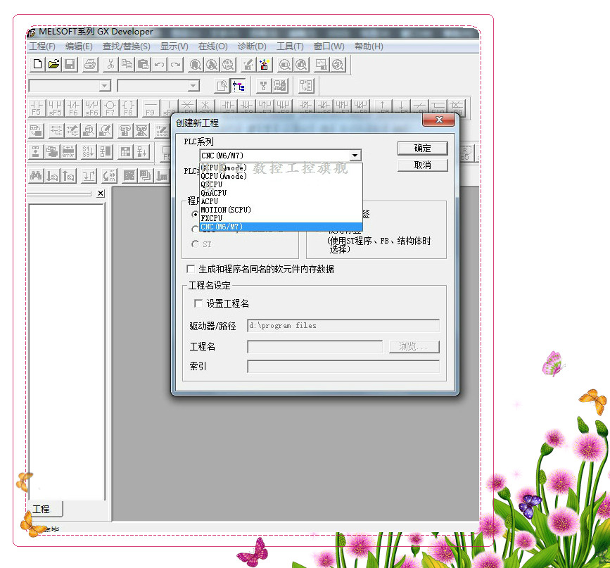Viewport: 610px width, 568px height.
Task: Open the 查找/替换(S) menu
Action: 127,46
